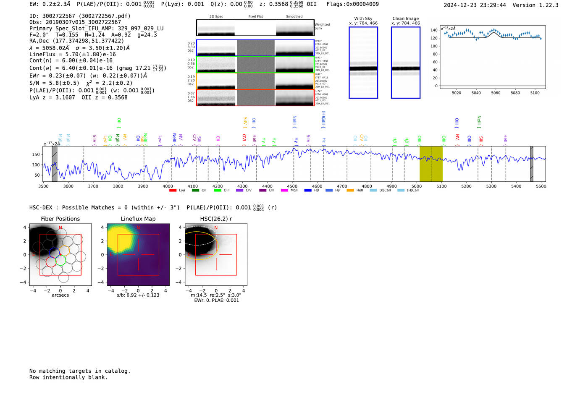Click the HSC-DEX Possible Matches line
The image size is (588, 400).
point(153,207)
